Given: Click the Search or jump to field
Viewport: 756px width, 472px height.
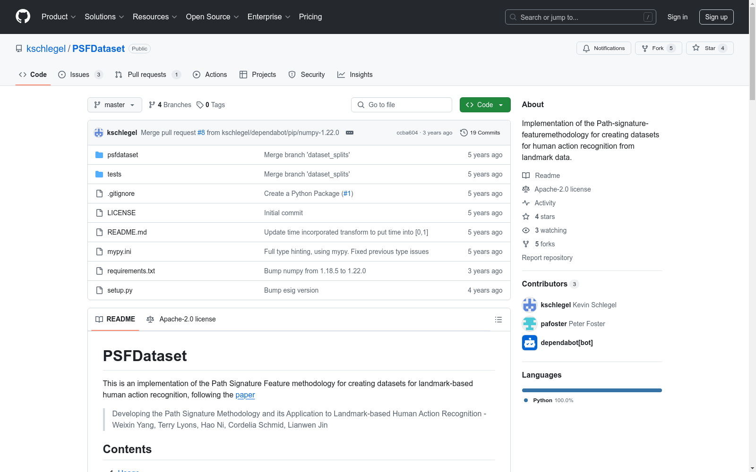Looking at the screenshot, I should tap(581, 17).
